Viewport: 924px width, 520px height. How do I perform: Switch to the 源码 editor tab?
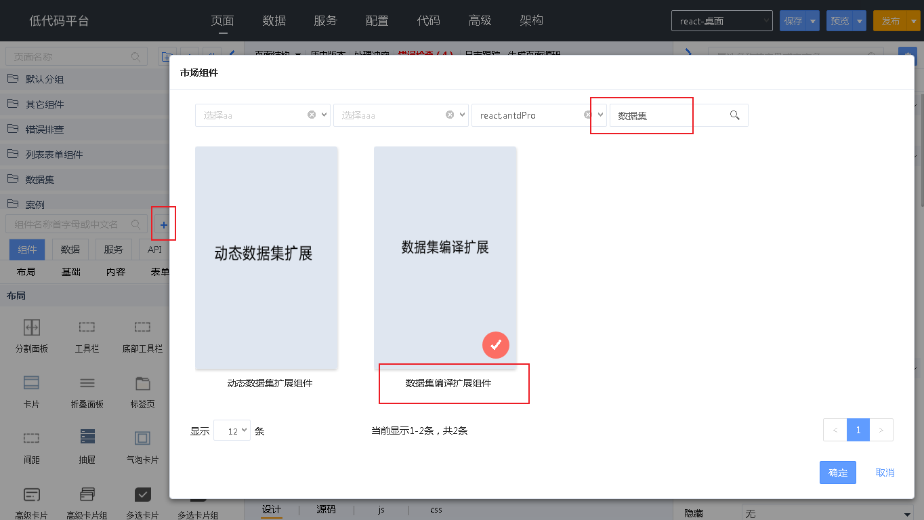coord(326,509)
